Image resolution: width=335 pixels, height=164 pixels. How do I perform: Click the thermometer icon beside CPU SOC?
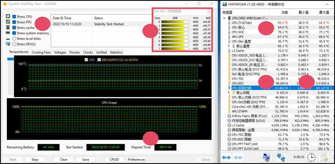(x=229, y=32)
